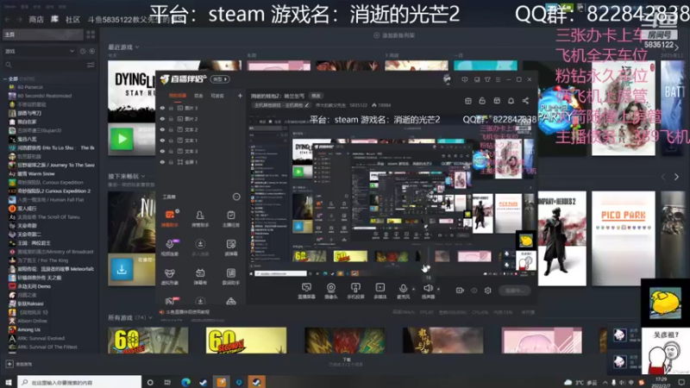Select the 主页 home entry in Steam
The image size is (690, 388).
42,34
